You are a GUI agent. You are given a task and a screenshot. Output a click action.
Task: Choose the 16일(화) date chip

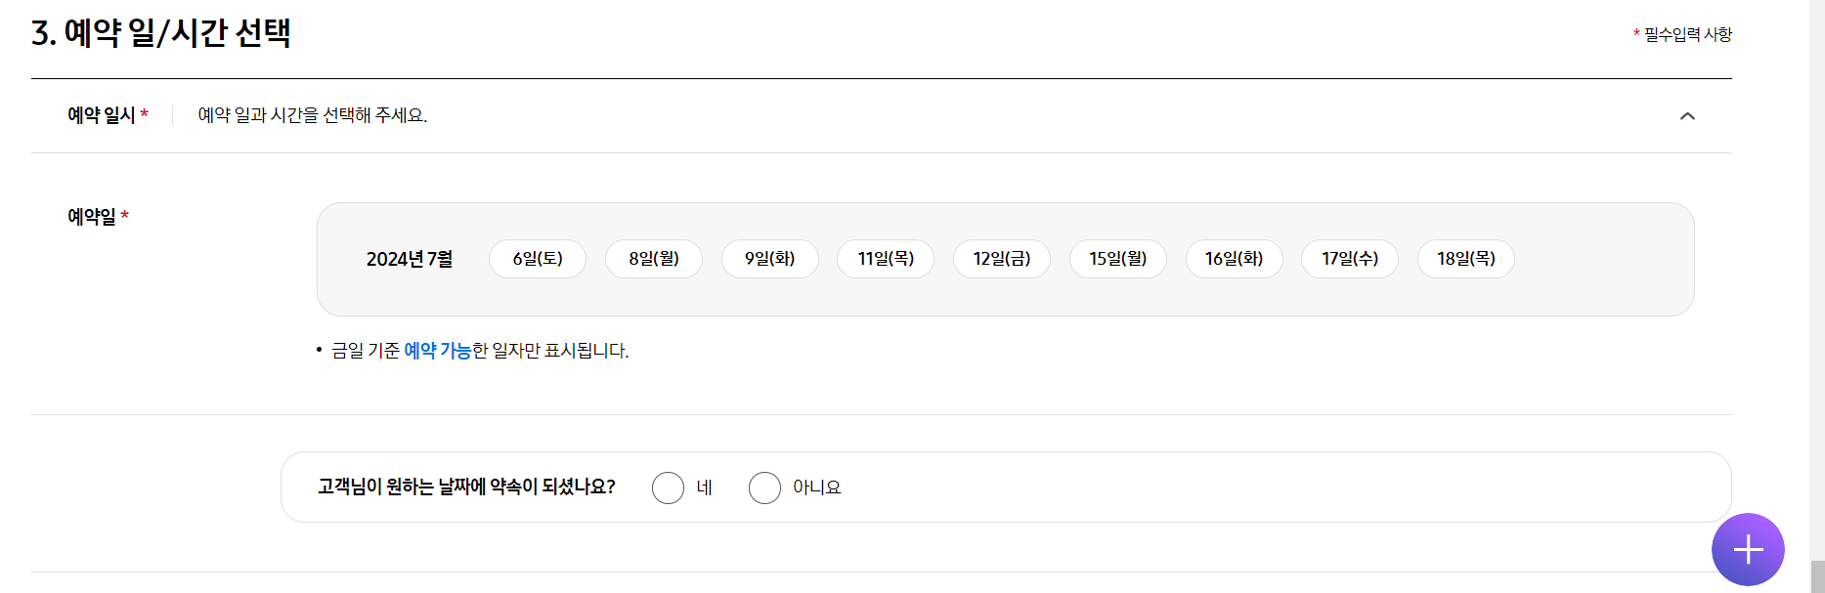1235,259
